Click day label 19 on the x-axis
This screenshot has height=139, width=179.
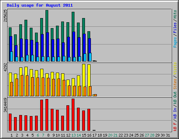click(105, 135)
